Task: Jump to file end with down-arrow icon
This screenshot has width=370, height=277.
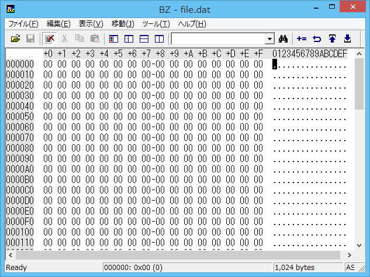Action: [347, 39]
